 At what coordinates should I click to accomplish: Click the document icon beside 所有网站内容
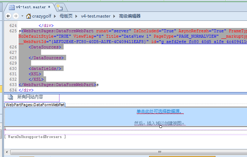(x=10, y=97)
